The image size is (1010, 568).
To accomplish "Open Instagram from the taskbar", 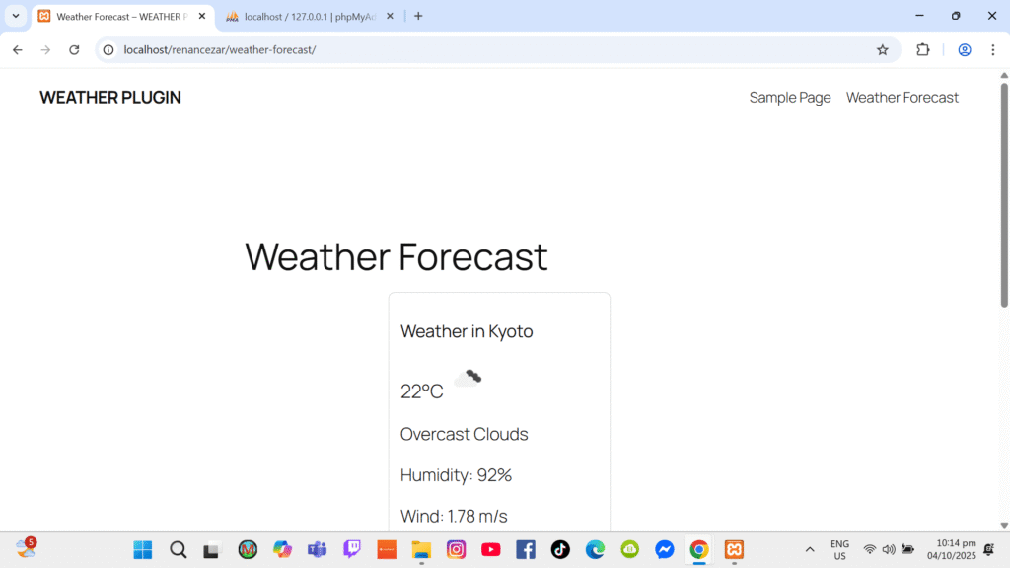I will point(456,549).
